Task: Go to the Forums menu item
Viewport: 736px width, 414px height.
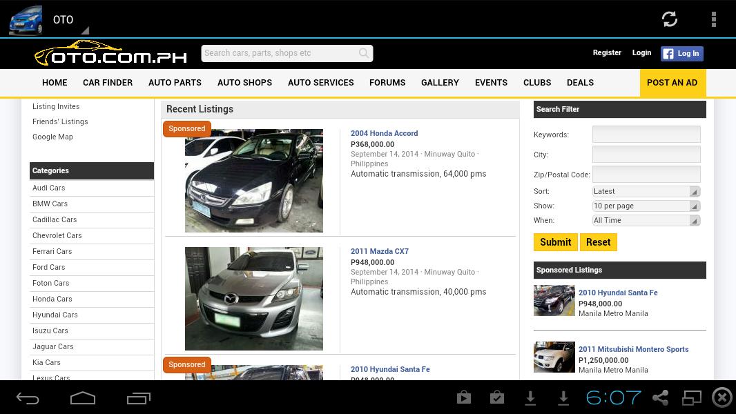Action: tap(387, 83)
